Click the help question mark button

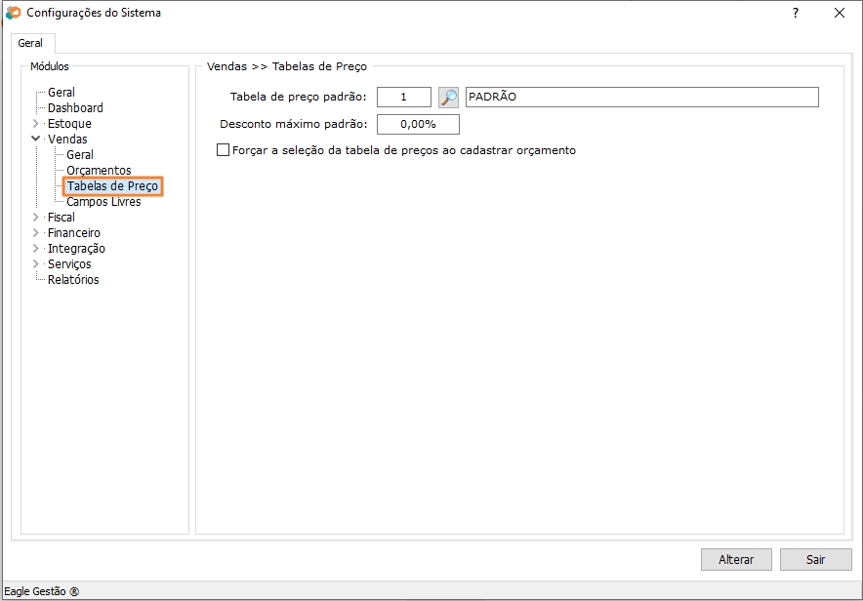tap(796, 13)
